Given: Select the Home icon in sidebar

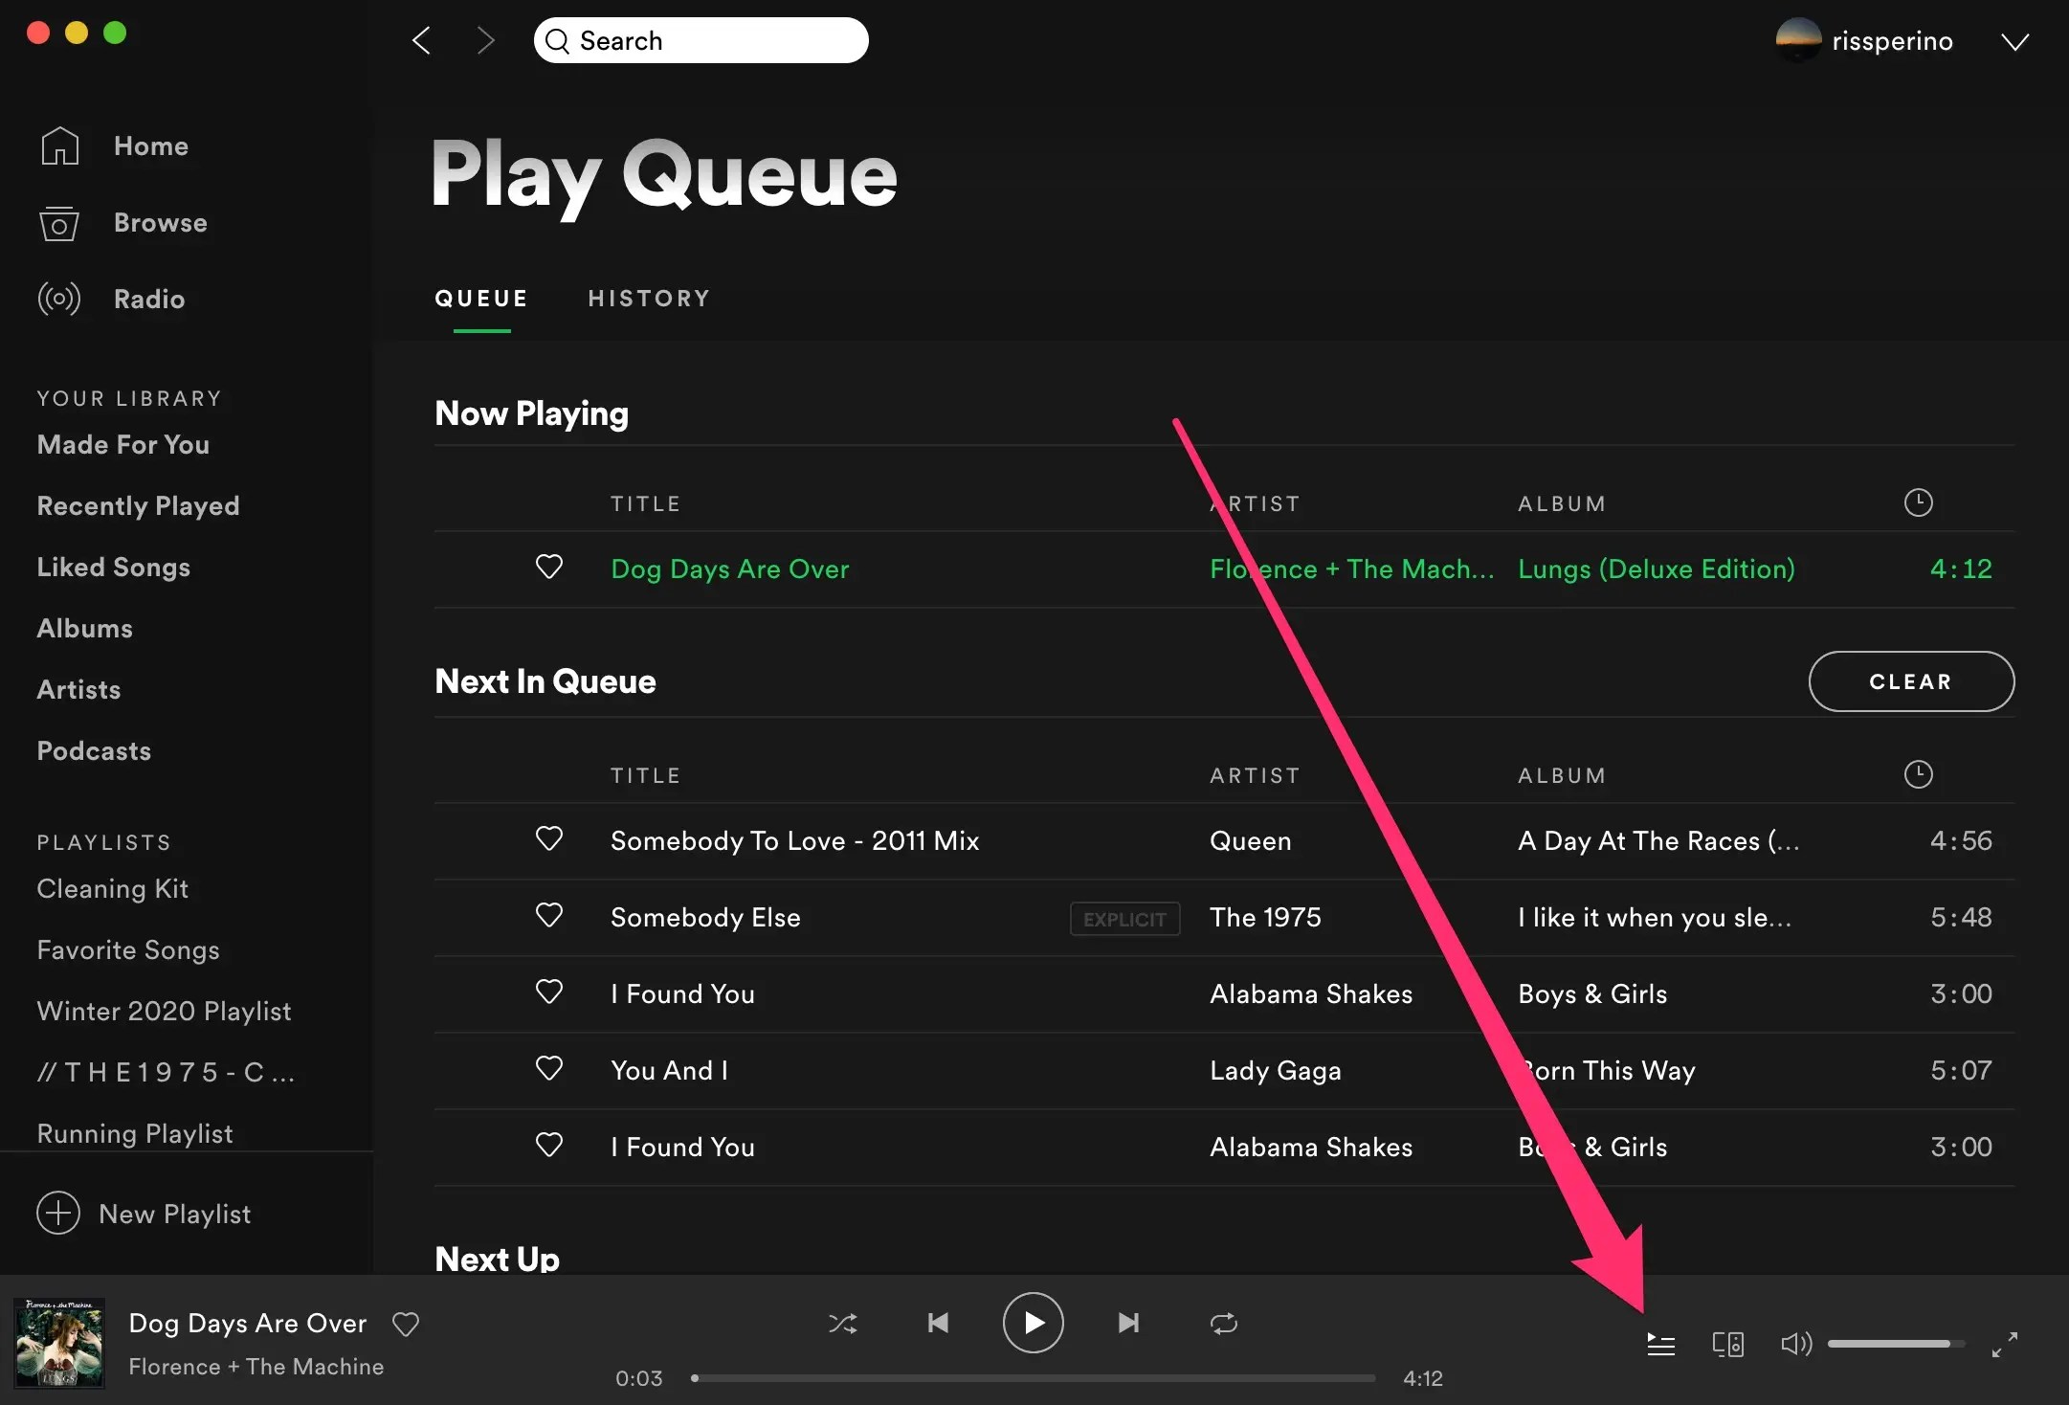Looking at the screenshot, I should [x=59, y=145].
